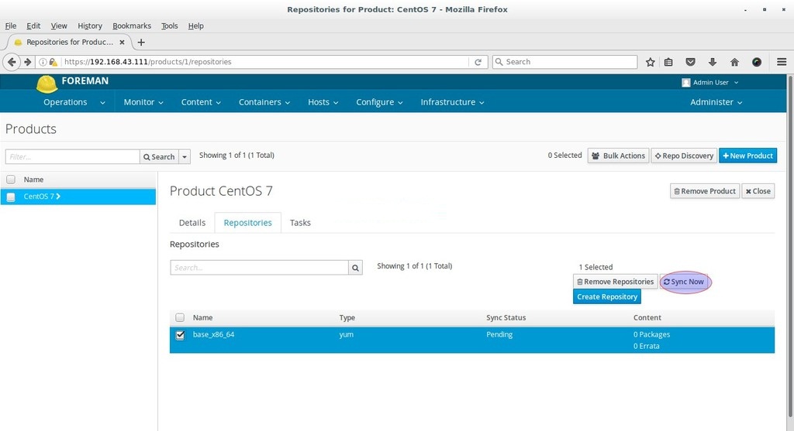Open the Firefox Bookmarks menu

[x=132, y=26]
